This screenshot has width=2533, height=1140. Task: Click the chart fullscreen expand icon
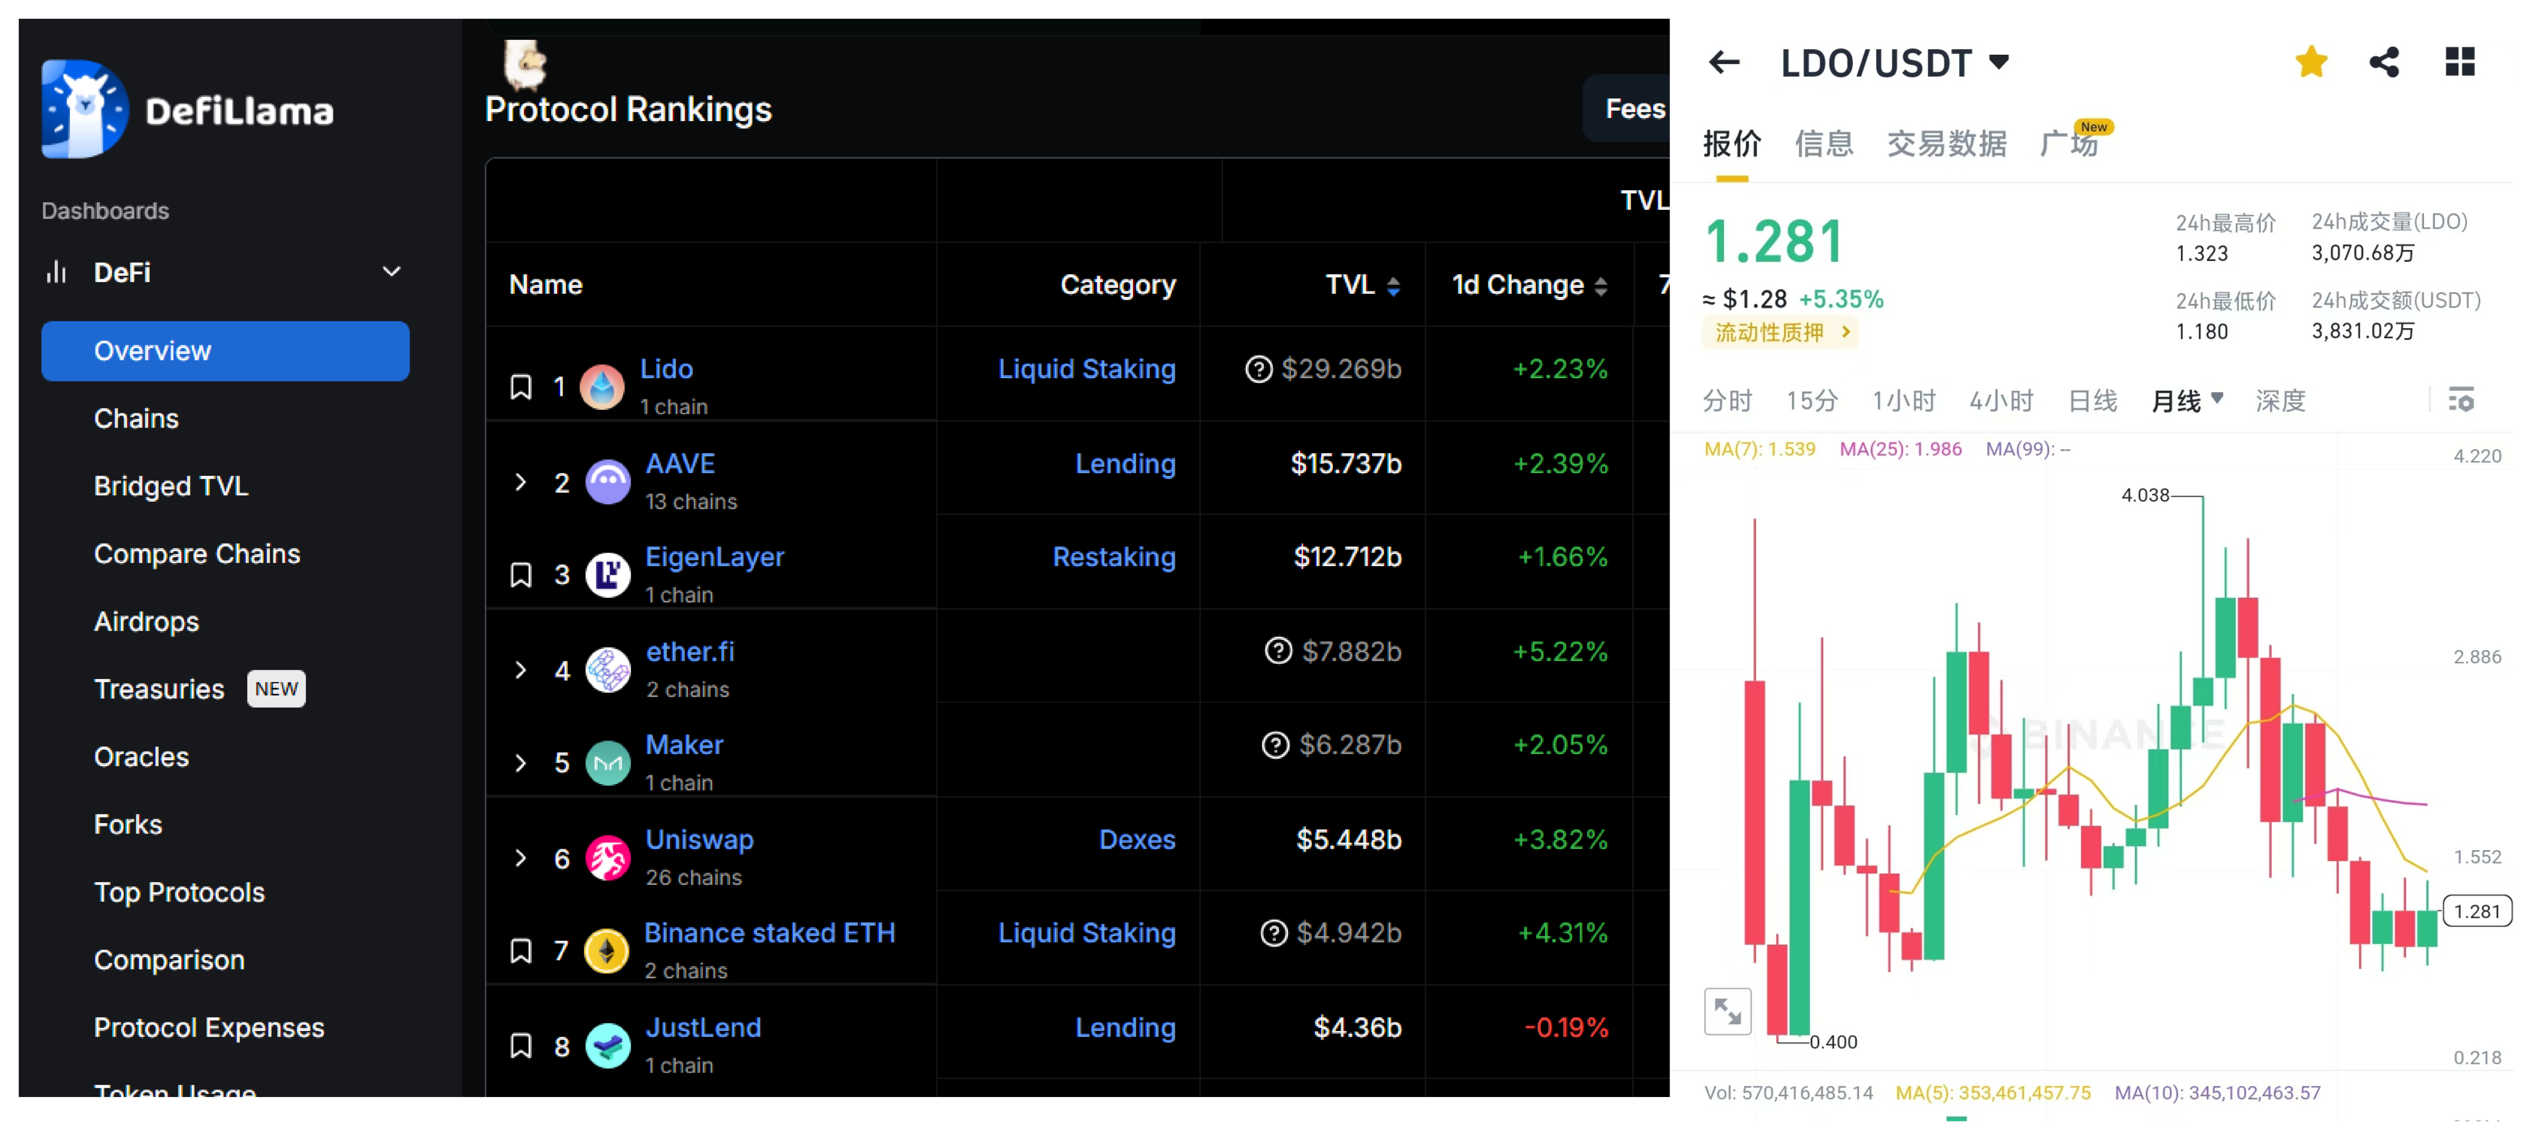1728,1010
